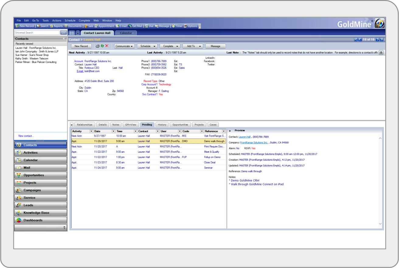Open the Date column filter dropdown

(113, 131)
